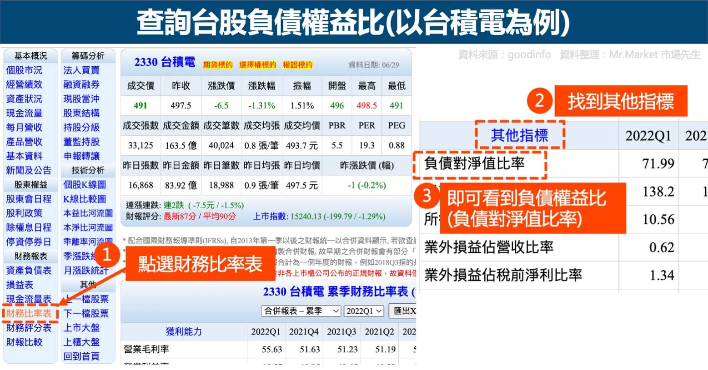Viewport: 708px width, 370px height.
Task: Open 停資停券日 link
Action: [x=29, y=242]
